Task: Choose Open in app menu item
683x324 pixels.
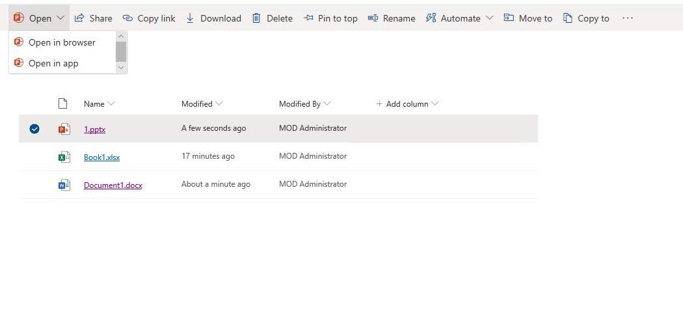Action: click(x=62, y=63)
